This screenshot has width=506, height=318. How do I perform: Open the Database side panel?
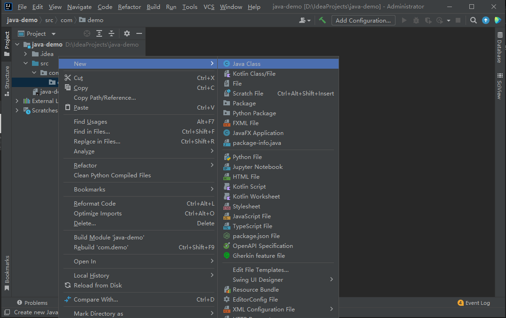(500, 47)
